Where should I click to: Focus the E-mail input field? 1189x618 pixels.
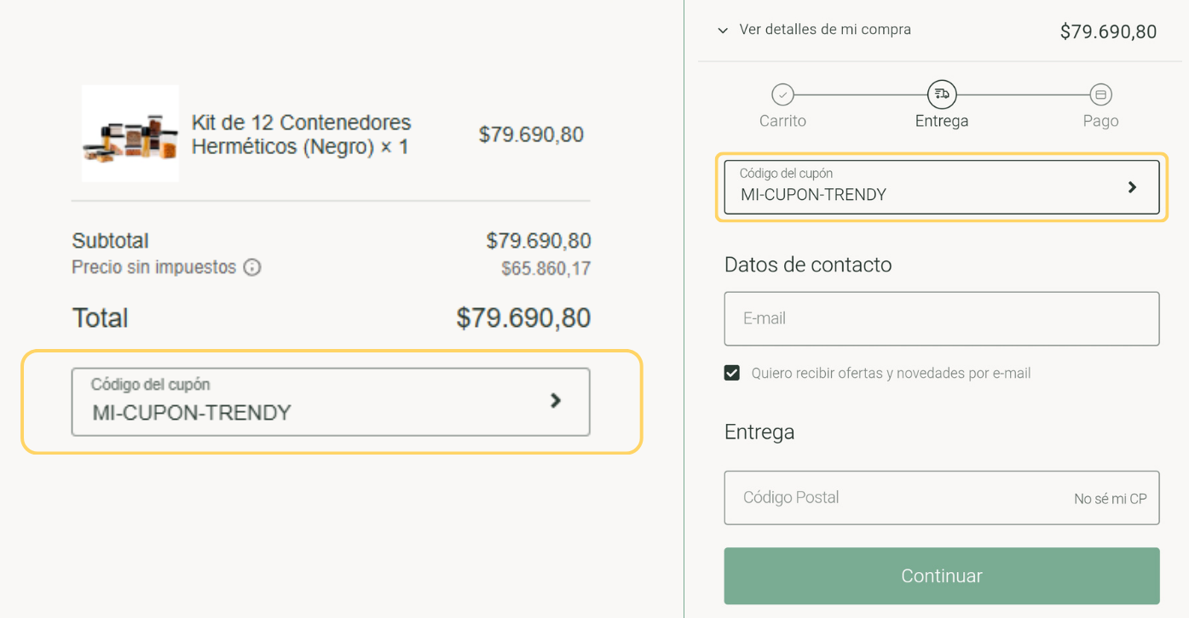pos(941,318)
